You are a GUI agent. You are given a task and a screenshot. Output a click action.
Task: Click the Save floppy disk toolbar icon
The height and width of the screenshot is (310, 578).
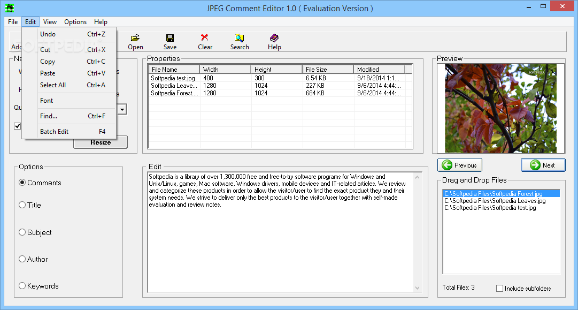tap(170, 37)
